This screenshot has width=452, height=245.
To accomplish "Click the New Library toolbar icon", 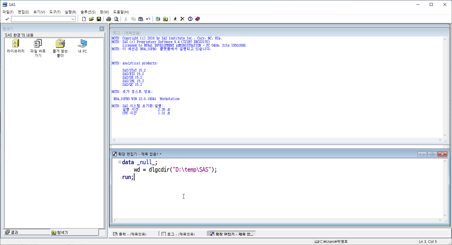I will 158,19.
